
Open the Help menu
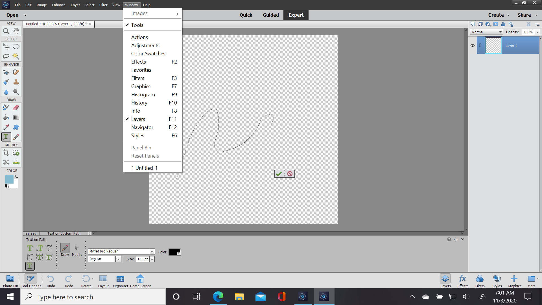pos(147,5)
